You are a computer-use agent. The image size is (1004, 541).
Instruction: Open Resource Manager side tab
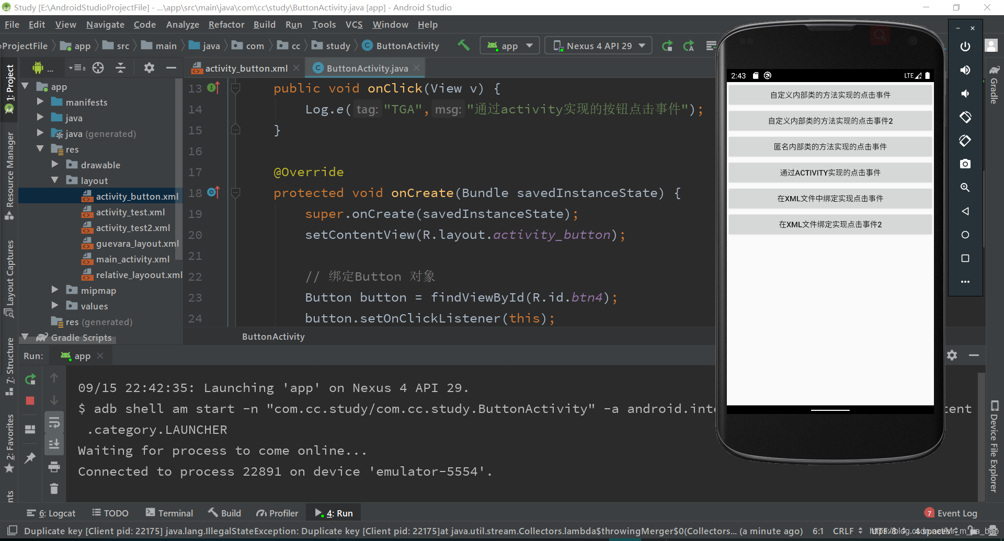[9, 176]
